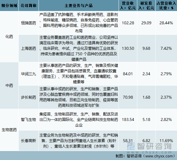Click the 研发投入：亿元 column header
This screenshot has height=160, width=177.
tap(146, 5)
